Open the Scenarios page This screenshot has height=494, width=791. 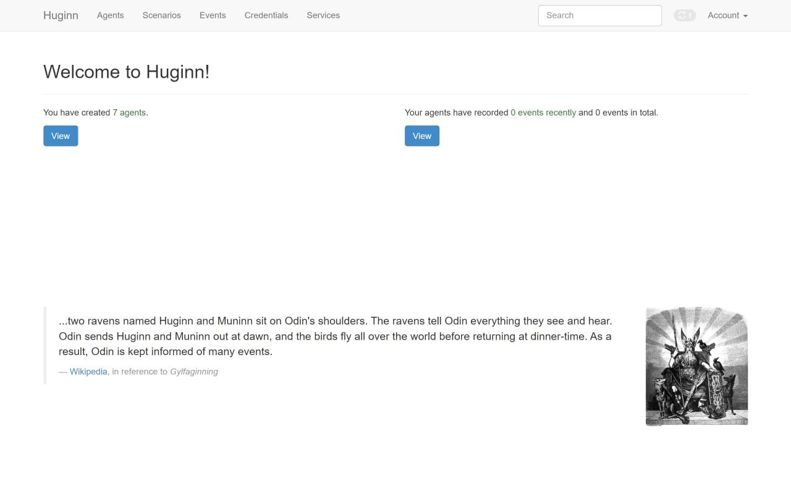coord(161,15)
